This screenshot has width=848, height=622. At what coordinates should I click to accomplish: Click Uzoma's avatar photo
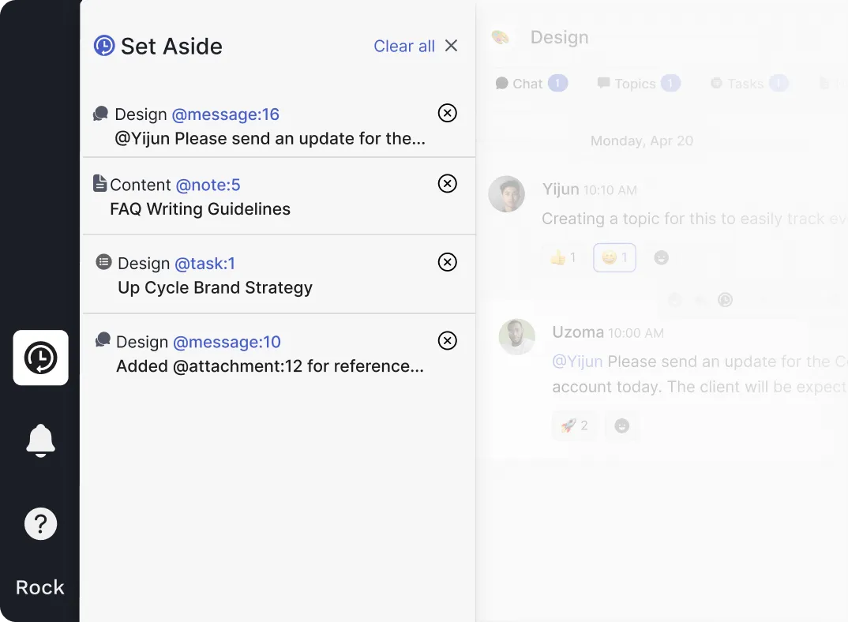click(x=517, y=337)
